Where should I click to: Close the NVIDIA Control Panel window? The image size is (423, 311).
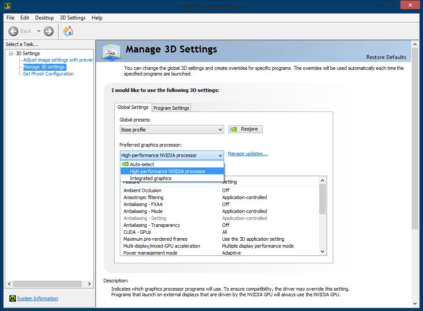[x=410, y=5]
